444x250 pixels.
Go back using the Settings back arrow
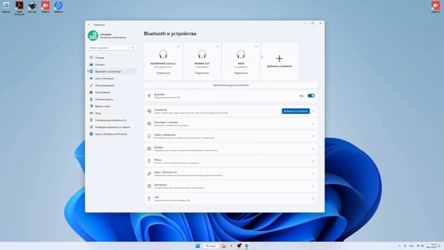click(x=89, y=25)
